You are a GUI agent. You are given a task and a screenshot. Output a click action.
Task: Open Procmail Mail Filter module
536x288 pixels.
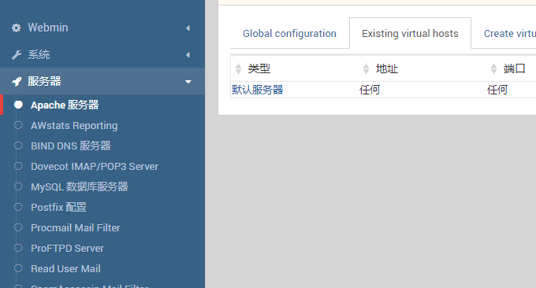tap(76, 228)
